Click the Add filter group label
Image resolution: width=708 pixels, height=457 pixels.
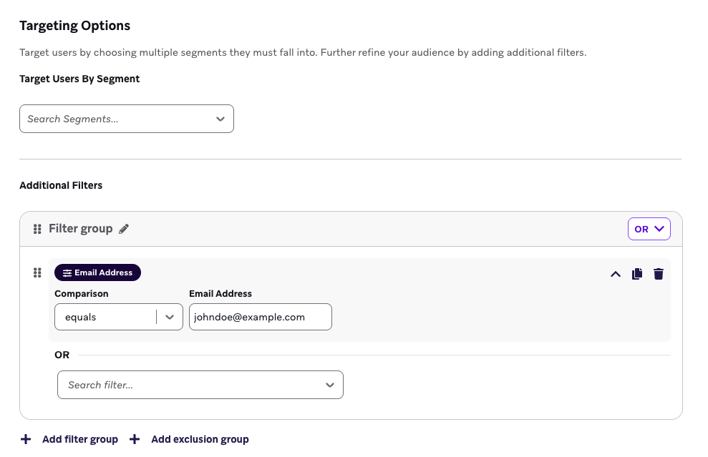tap(79, 439)
